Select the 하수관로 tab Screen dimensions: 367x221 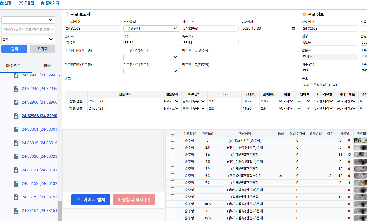pos(13,66)
